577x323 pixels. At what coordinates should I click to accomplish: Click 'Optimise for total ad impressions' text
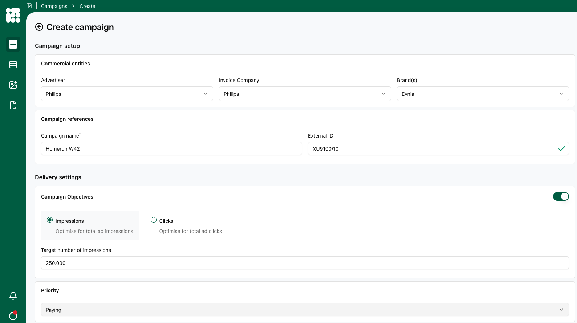click(x=94, y=231)
